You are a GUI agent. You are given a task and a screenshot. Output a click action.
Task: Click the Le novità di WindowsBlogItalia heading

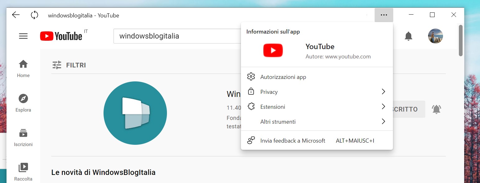pos(103,172)
